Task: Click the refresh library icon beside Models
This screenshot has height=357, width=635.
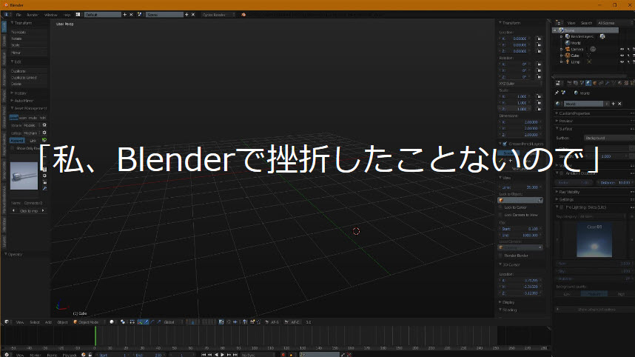Action: (x=44, y=125)
